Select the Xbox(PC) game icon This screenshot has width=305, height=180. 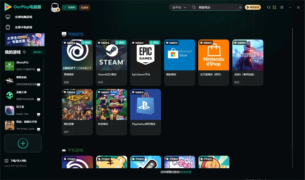(x=9, y=66)
